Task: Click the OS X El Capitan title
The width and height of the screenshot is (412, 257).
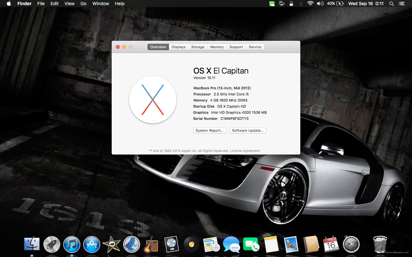Action: 221,71
